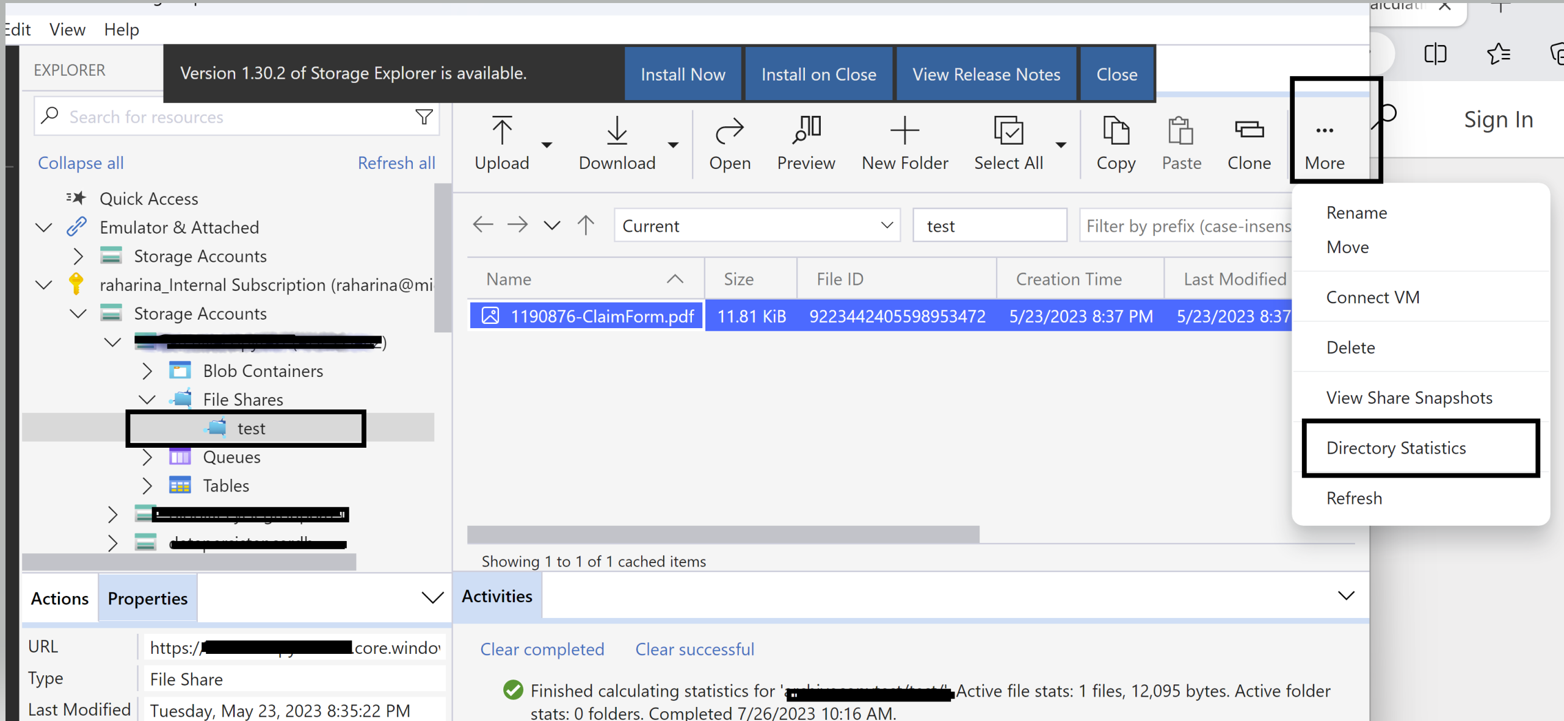The image size is (1564, 721).
Task: Click the navigate up arrow icon
Action: pyautogui.click(x=586, y=225)
